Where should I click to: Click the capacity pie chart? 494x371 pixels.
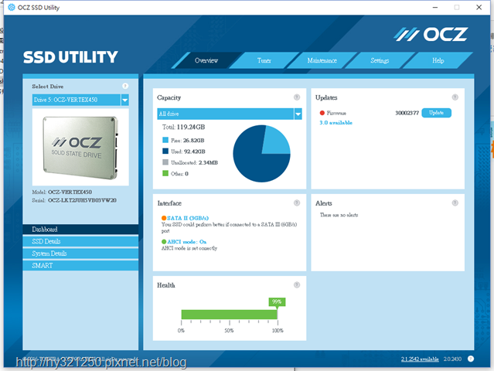[x=261, y=154]
